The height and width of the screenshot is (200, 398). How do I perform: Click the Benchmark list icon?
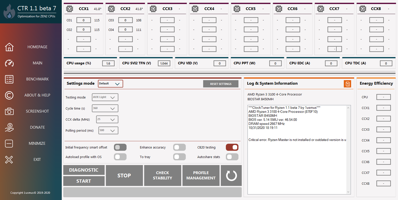point(9,79)
